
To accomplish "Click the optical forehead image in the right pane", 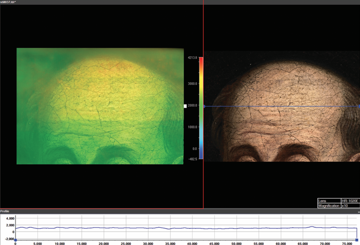I will pyautogui.click(x=281, y=84).
